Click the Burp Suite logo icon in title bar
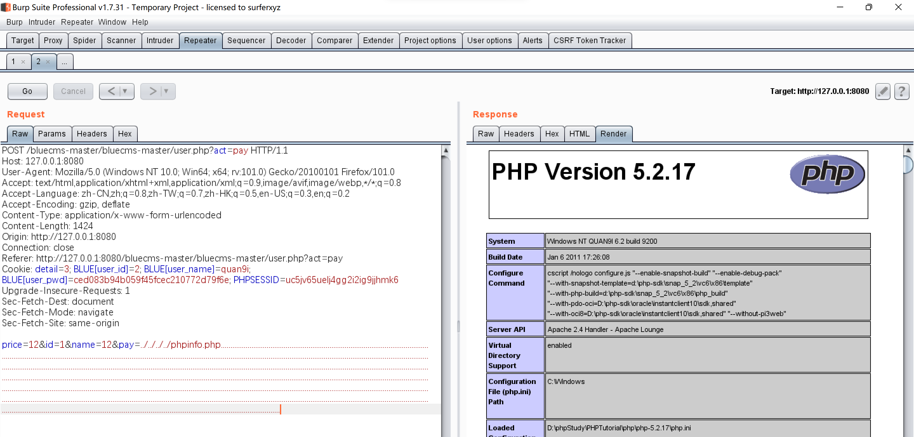This screenshot has height=437, width=914. [x=6, y=7]
